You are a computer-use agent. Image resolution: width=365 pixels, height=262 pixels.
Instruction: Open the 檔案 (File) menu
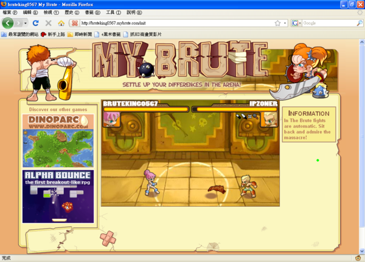click(x=10, y=12)
